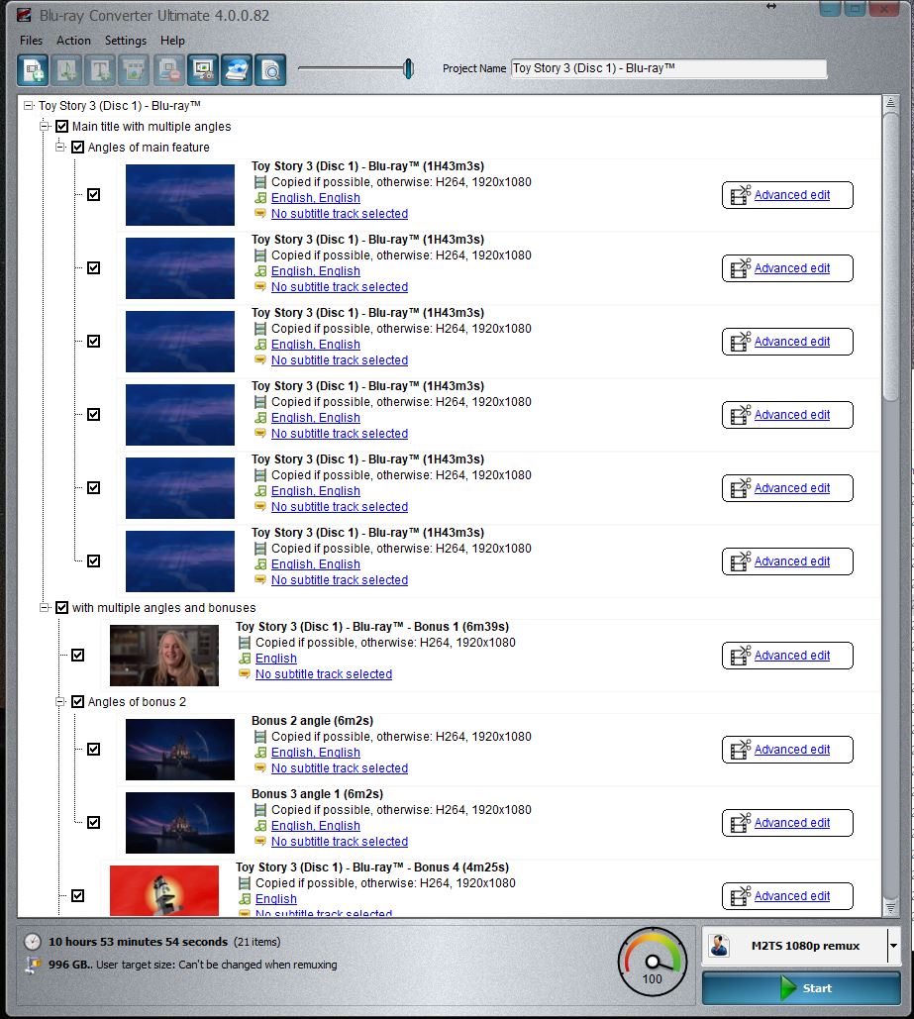Click the Add audio track toolbar icon
The height and width of the screenshot is (1019, 914).
coord(67,69)
